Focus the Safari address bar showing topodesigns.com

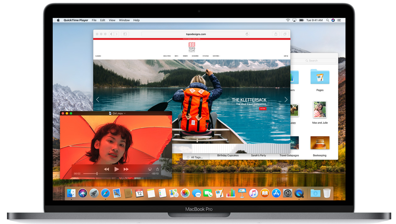coord(196,34)
